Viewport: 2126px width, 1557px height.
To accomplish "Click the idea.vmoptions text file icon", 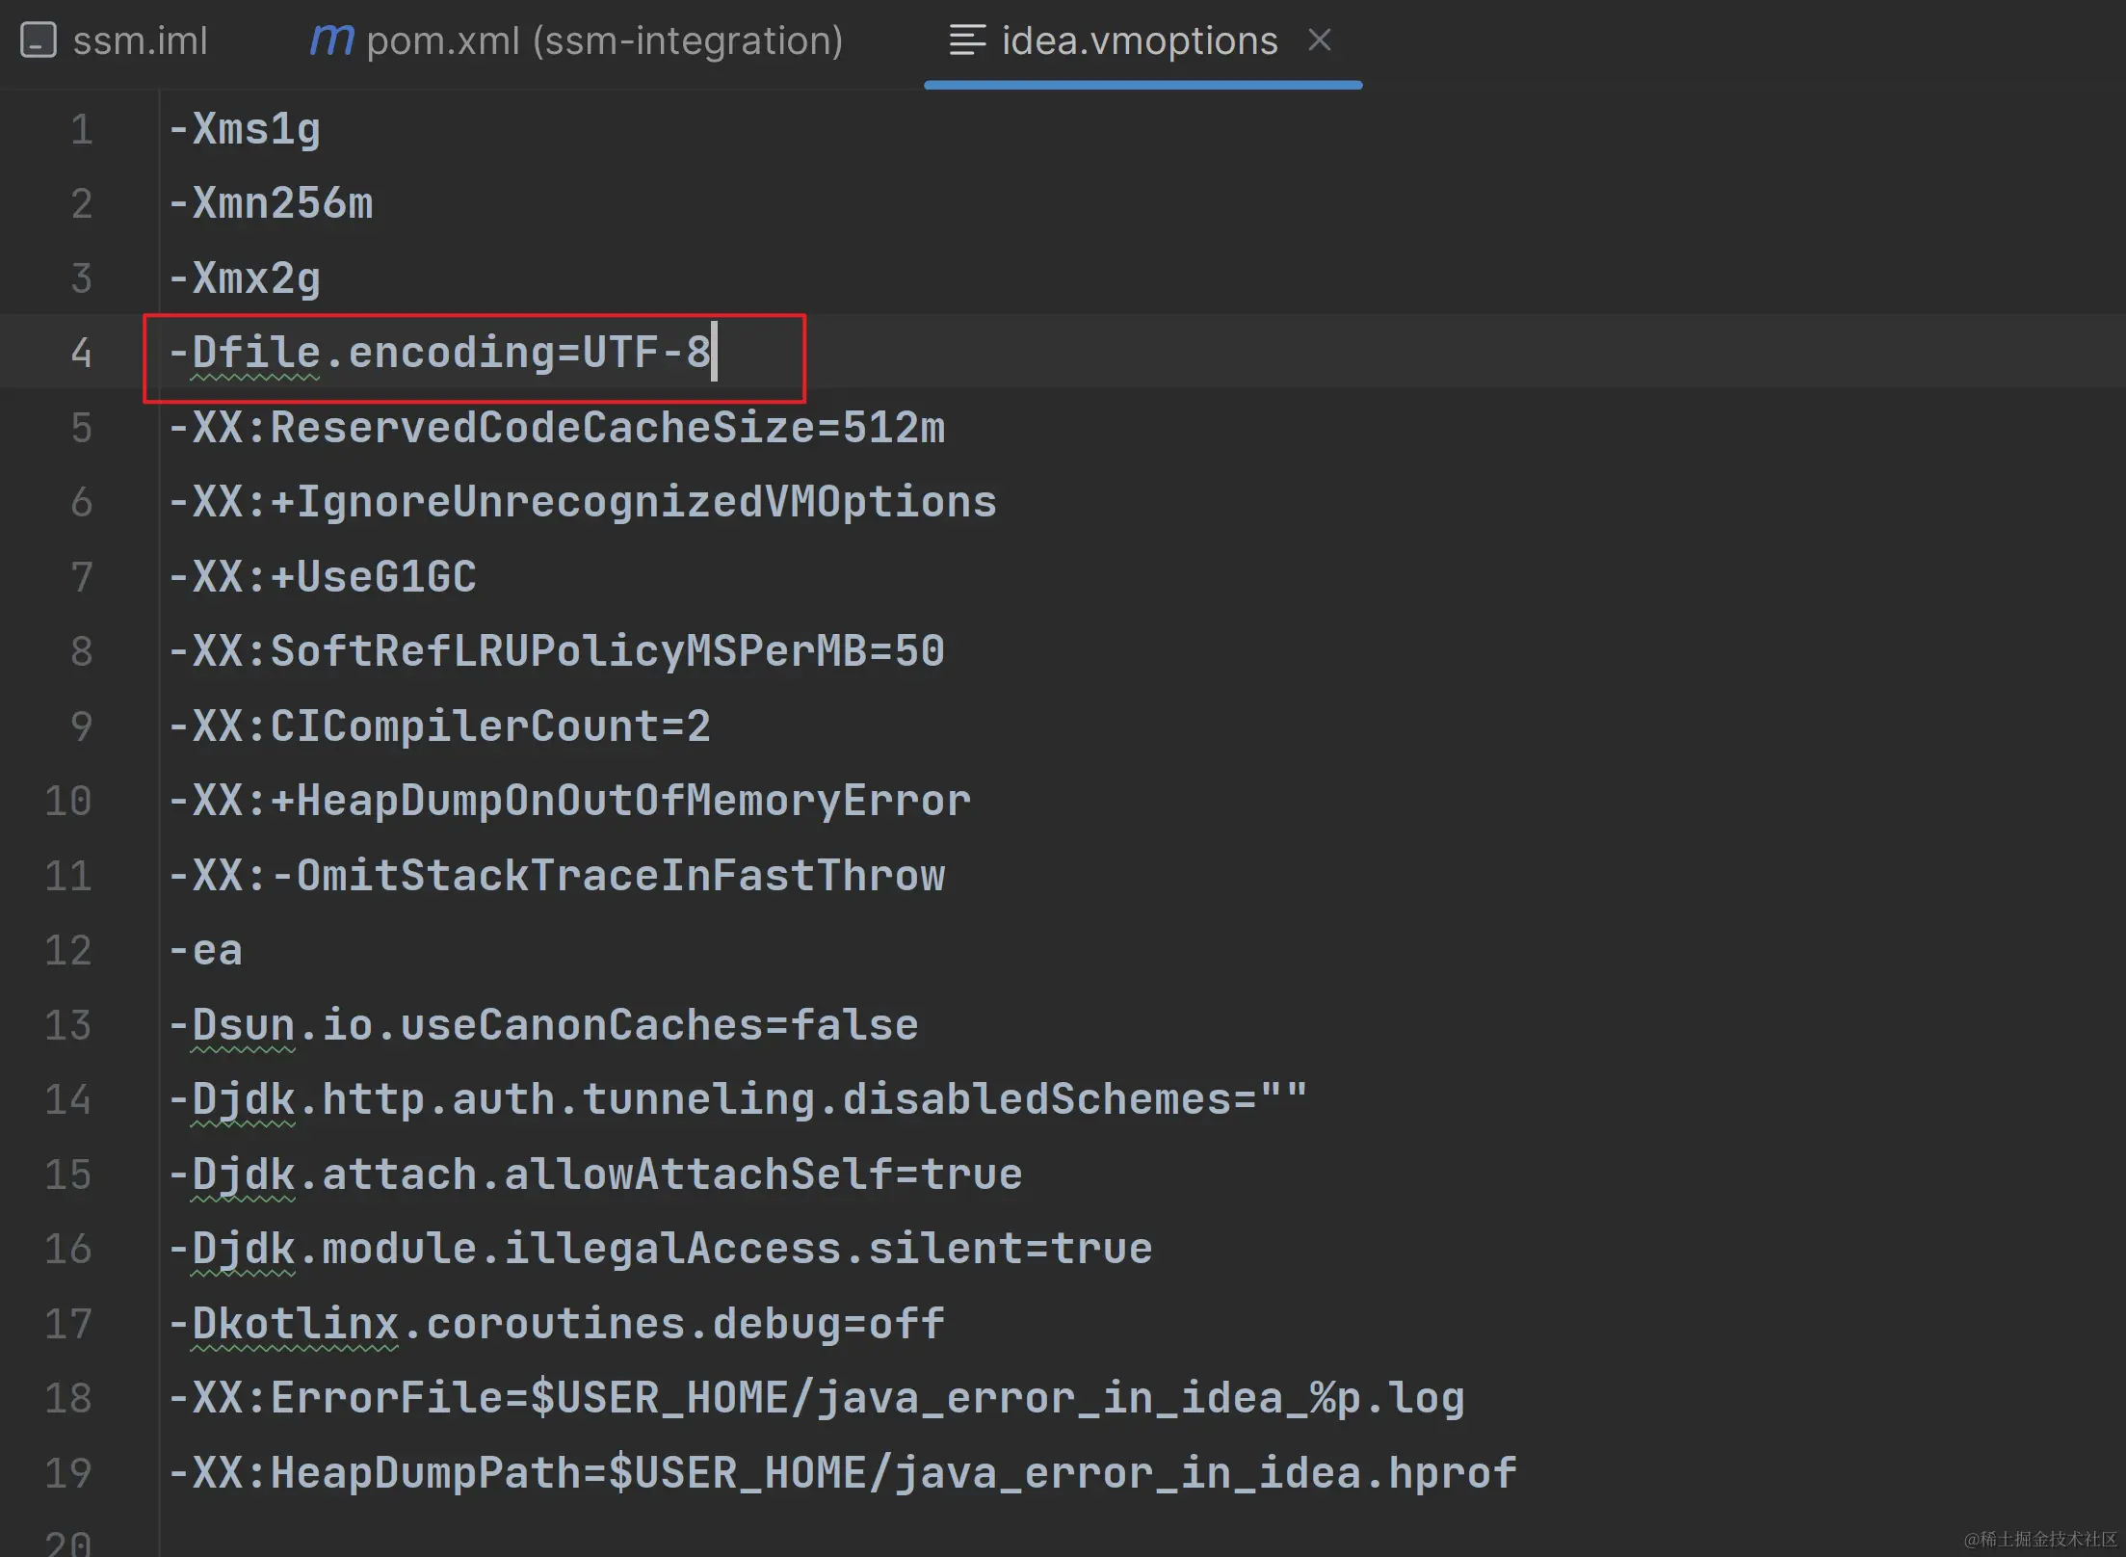I will click(967, 40).
